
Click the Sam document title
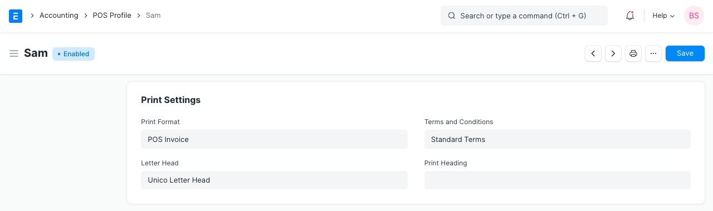pos(36,53)
